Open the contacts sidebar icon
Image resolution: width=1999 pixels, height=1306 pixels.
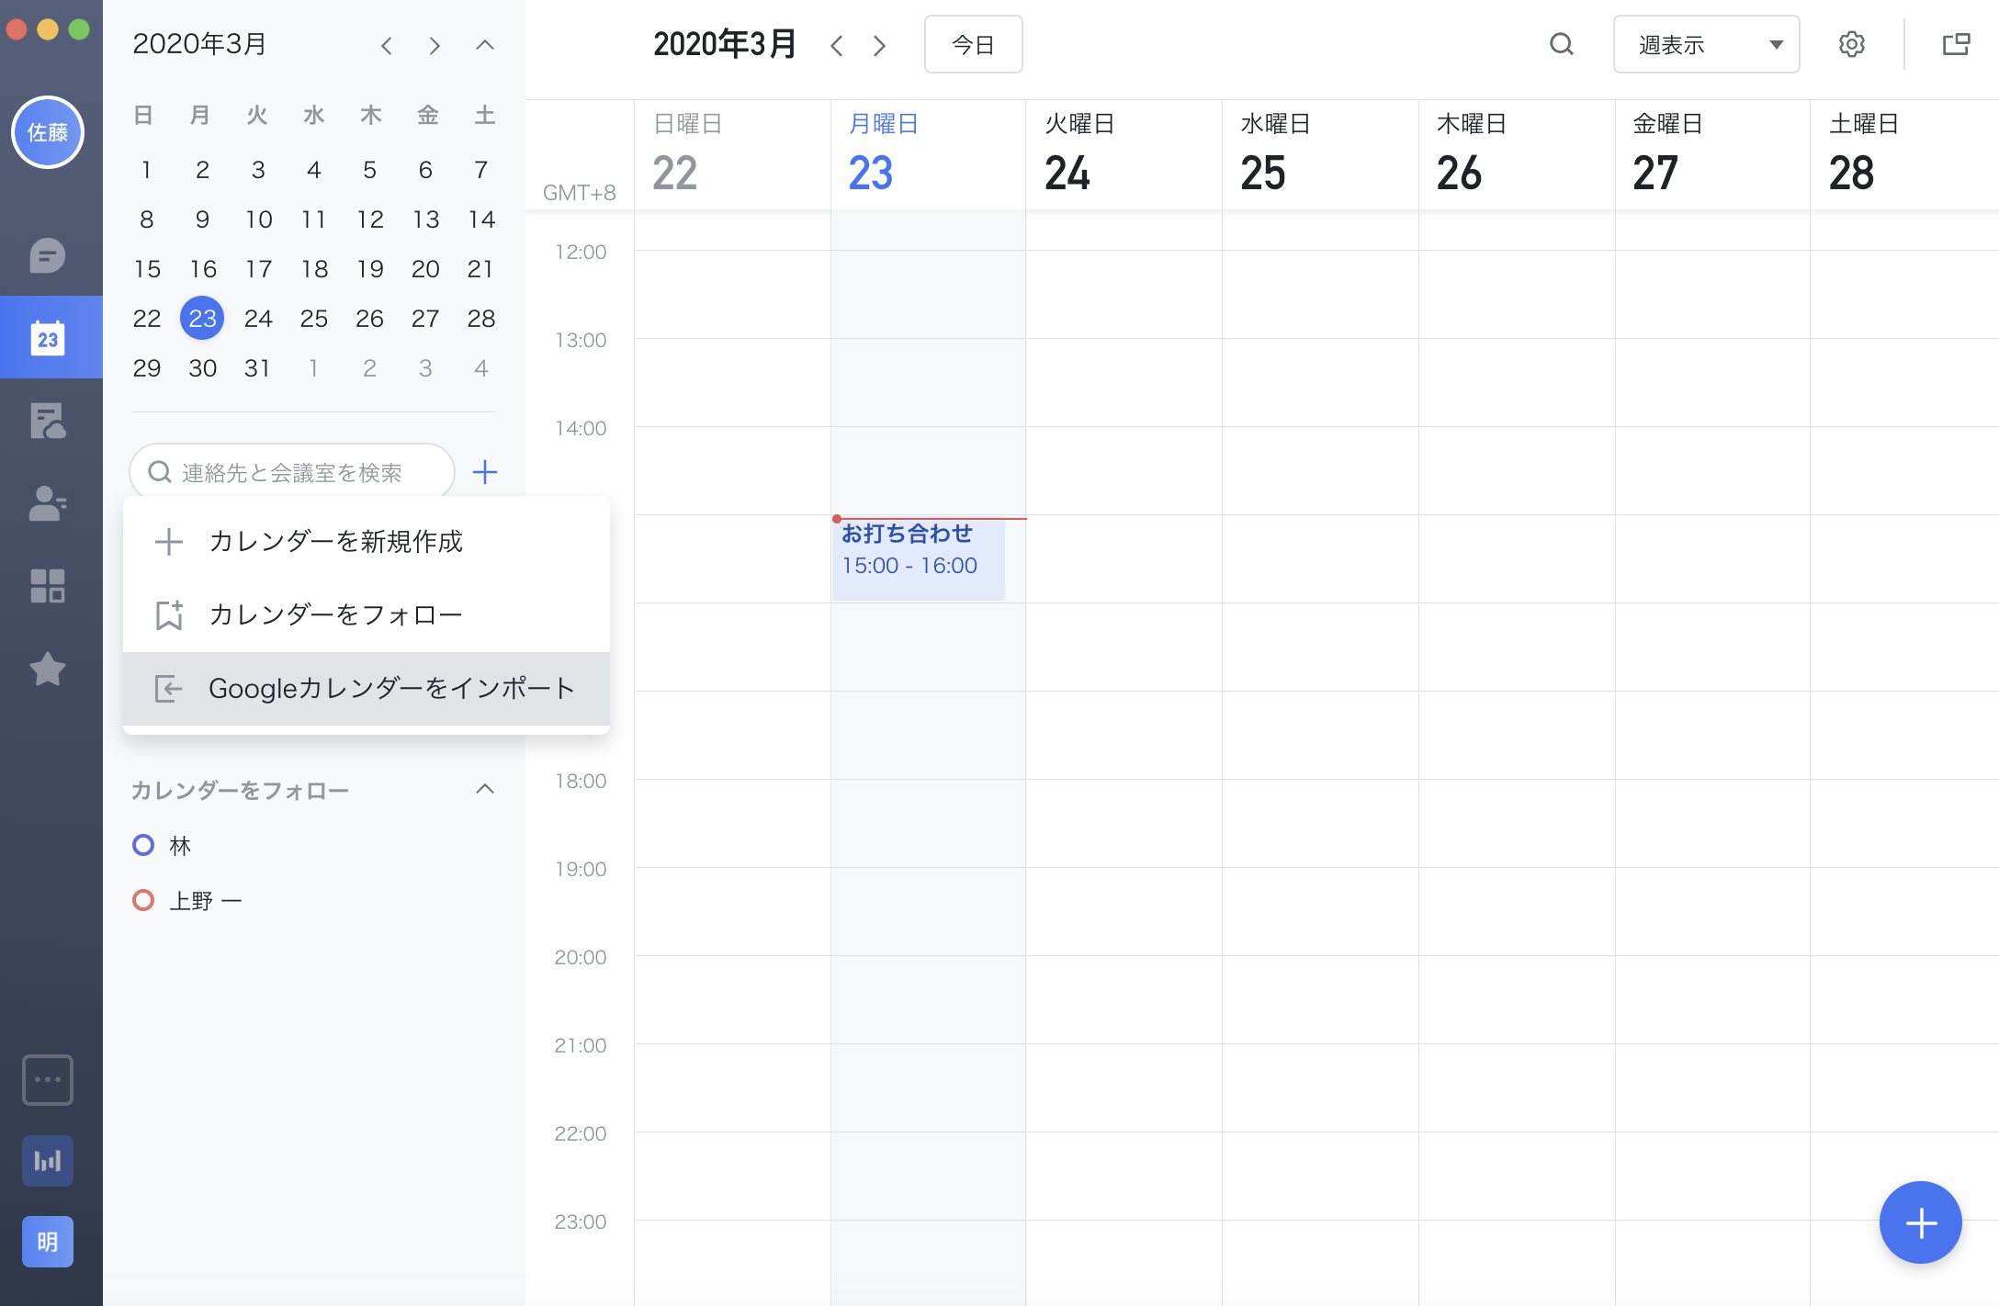[47, 503]
